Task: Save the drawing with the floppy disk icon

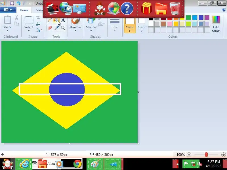Action: pyautogui.click(x=12, y=3)
